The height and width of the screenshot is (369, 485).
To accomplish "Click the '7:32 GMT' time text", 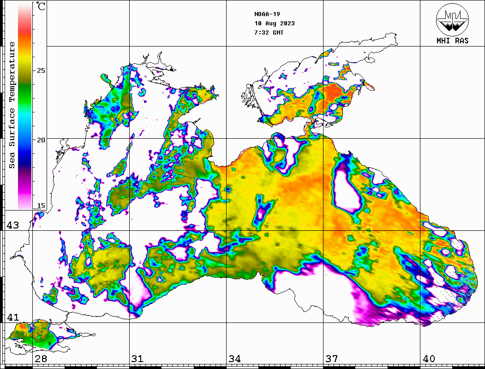I will point(269,32).
